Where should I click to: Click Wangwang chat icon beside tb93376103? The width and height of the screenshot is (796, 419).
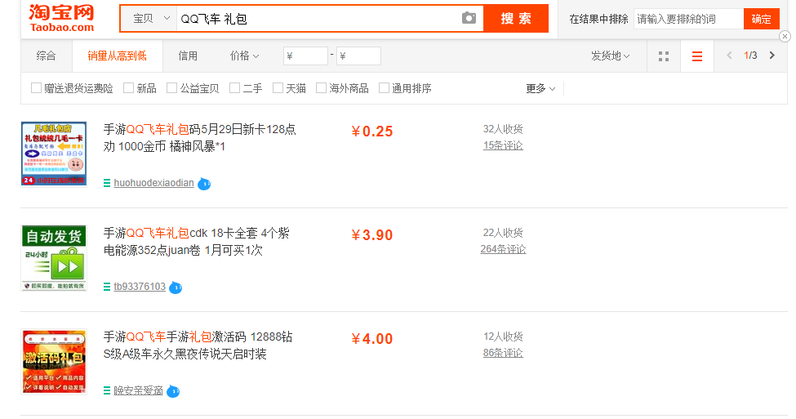pos(176,288)
